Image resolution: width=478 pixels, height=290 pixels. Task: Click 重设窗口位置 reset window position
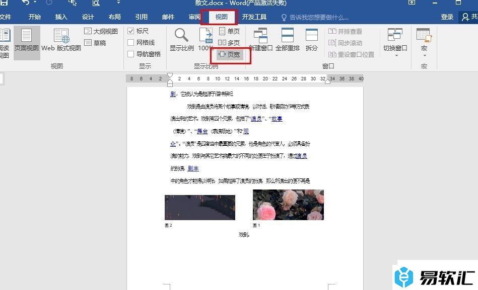[x=351, y=54]
